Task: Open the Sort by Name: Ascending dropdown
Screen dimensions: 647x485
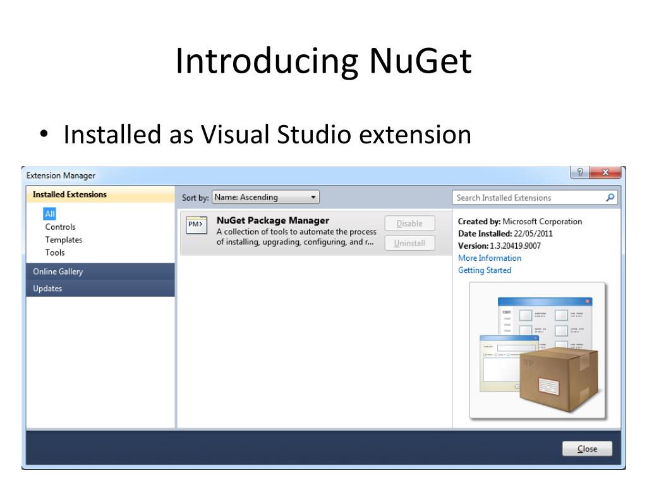Action: point(265,197)
